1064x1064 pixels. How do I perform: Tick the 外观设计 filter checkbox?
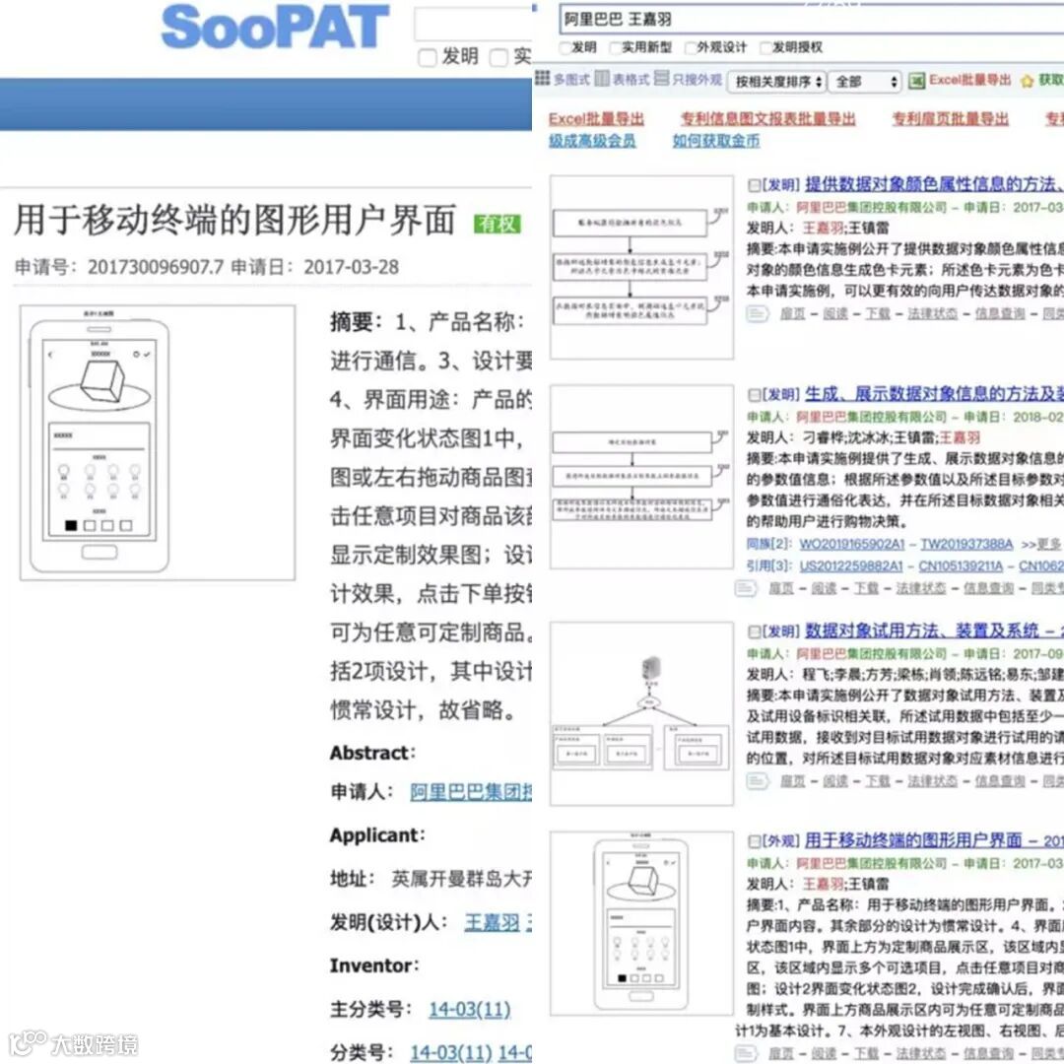pos(691,47)
